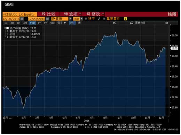Screen dimensions: 181x135
Task: Click the ACMEUCC LX Equity security field
Action: 20,14
